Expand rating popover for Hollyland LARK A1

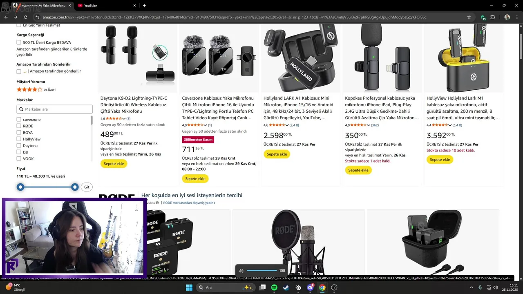click(287, 125)
